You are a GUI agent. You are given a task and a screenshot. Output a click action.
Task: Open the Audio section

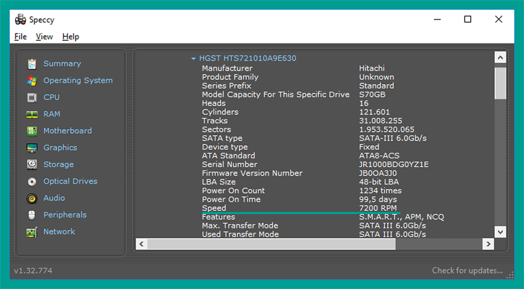pos(54,198)
